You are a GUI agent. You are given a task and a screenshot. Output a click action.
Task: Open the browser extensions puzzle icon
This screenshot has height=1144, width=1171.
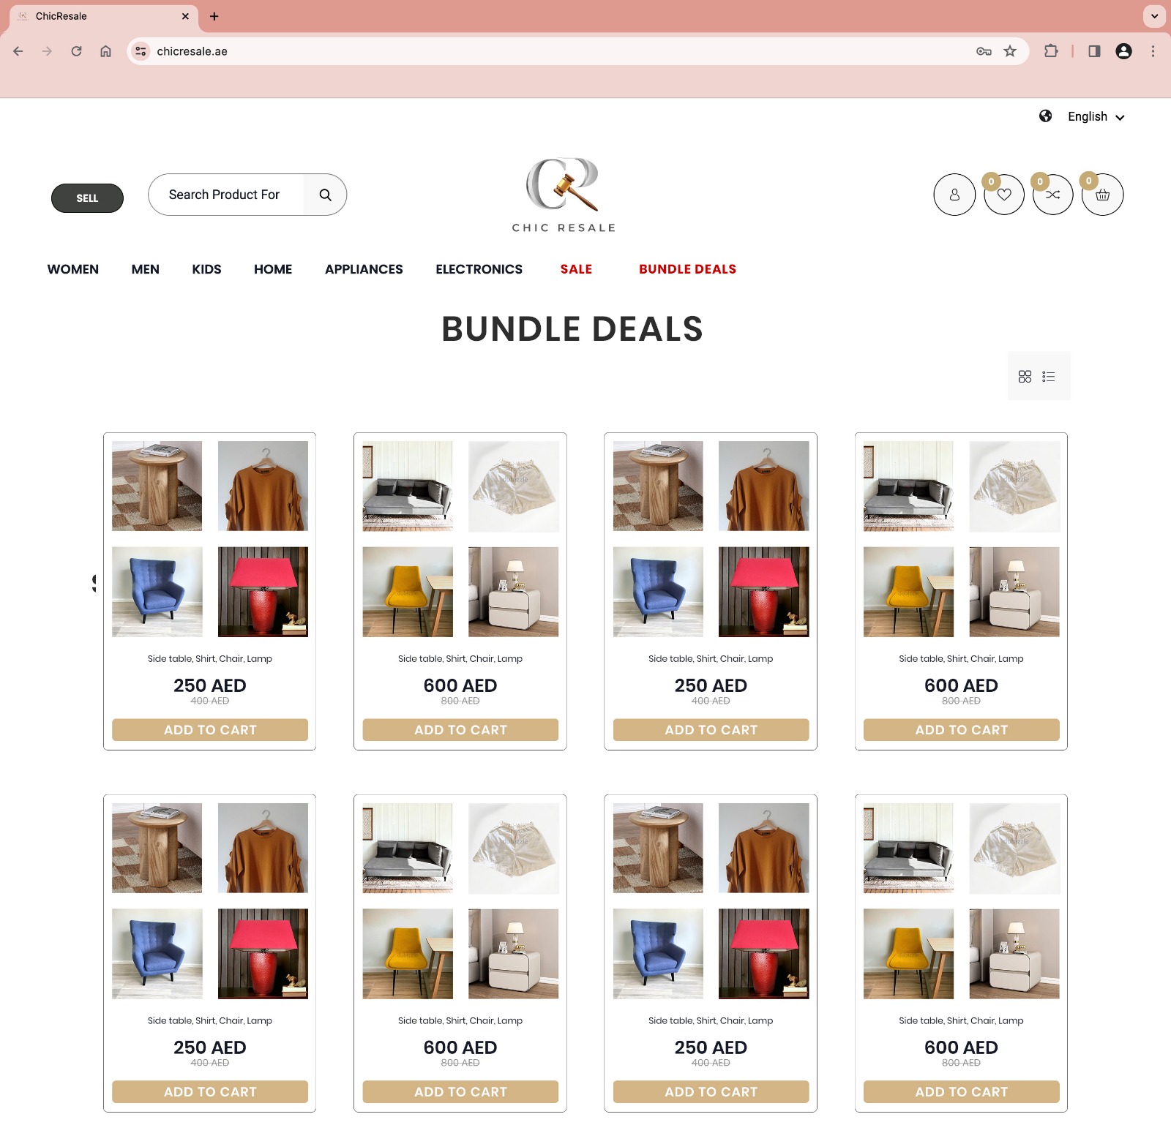(1051, 51)
